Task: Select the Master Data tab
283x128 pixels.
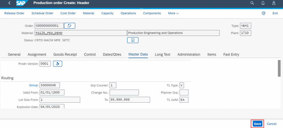Action: tap(138, 54)
